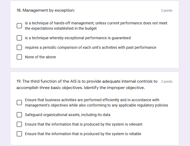Click the question 18 title Management by exception
190x146 pixels.
(45, 10)
